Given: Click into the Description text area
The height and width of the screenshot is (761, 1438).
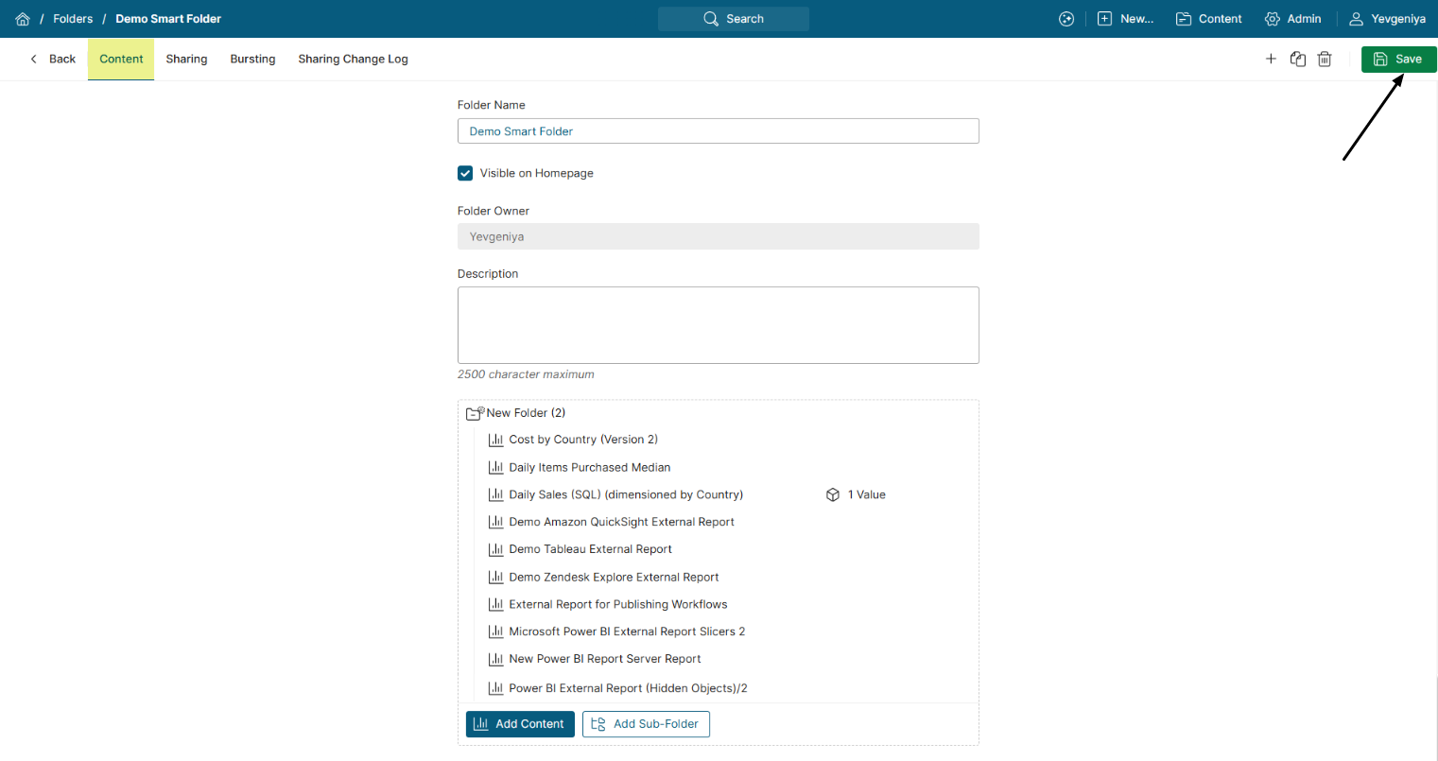Looking at the screenshot, I should 718,324.
